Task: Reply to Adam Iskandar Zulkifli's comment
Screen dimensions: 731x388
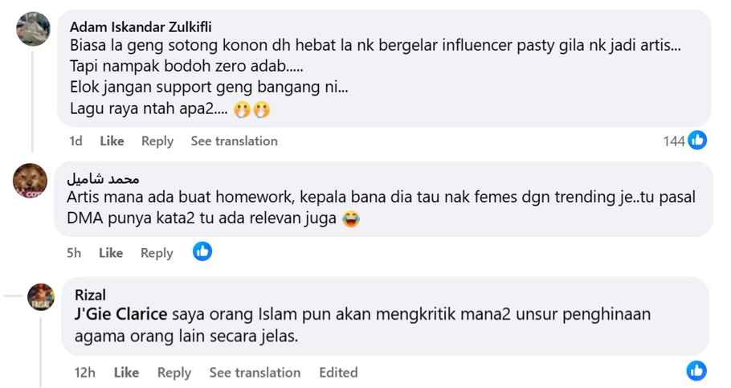Action: coord(157,141)
